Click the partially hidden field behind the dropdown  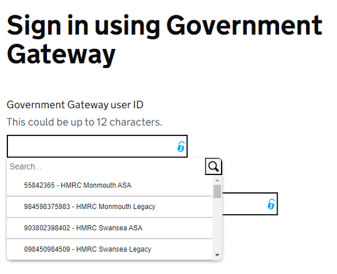250,203
